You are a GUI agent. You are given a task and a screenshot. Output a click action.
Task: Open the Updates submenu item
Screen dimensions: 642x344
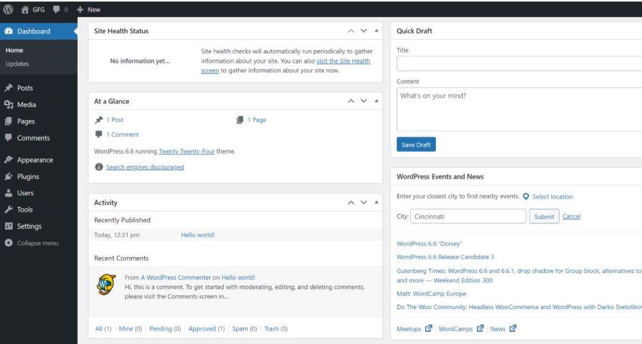coord(17,64)
